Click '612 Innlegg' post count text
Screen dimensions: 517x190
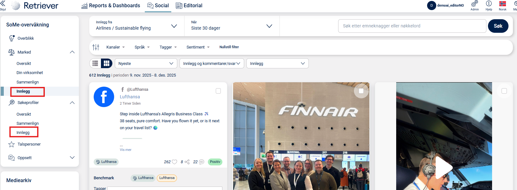click(x=100, y=75)
